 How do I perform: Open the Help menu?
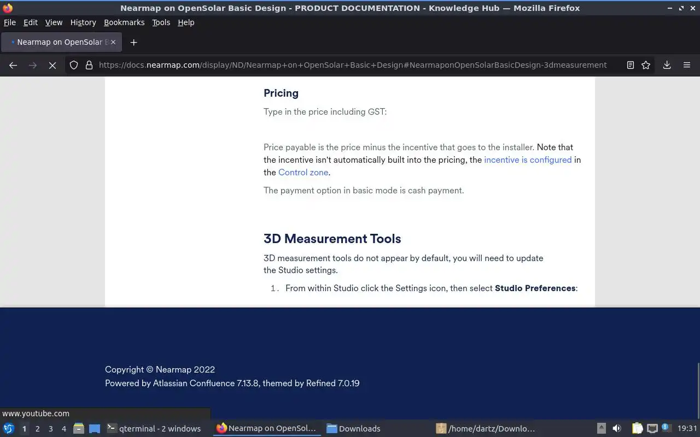tap(186, 22)
